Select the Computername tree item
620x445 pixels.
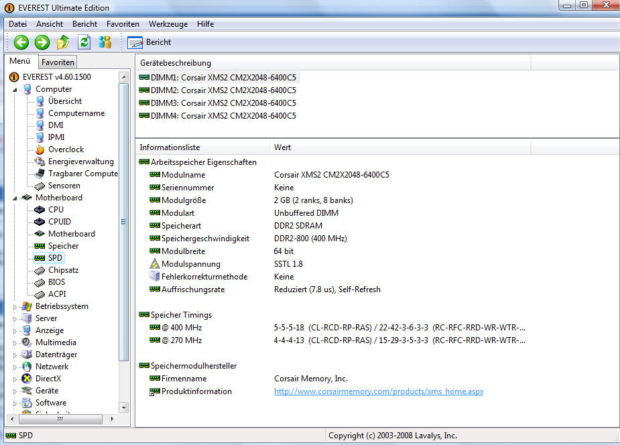click(x=76, y=113)
